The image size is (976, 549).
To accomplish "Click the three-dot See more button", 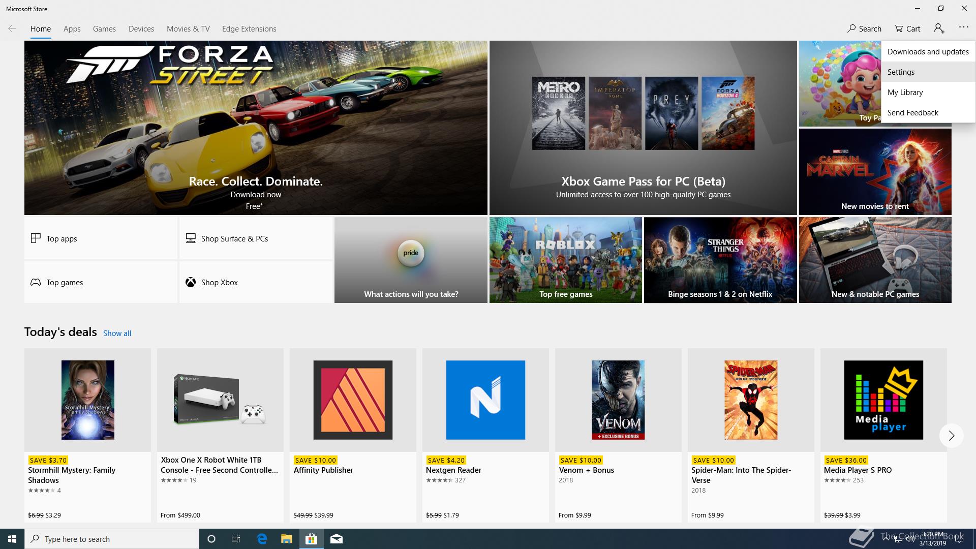I will 963,27.
